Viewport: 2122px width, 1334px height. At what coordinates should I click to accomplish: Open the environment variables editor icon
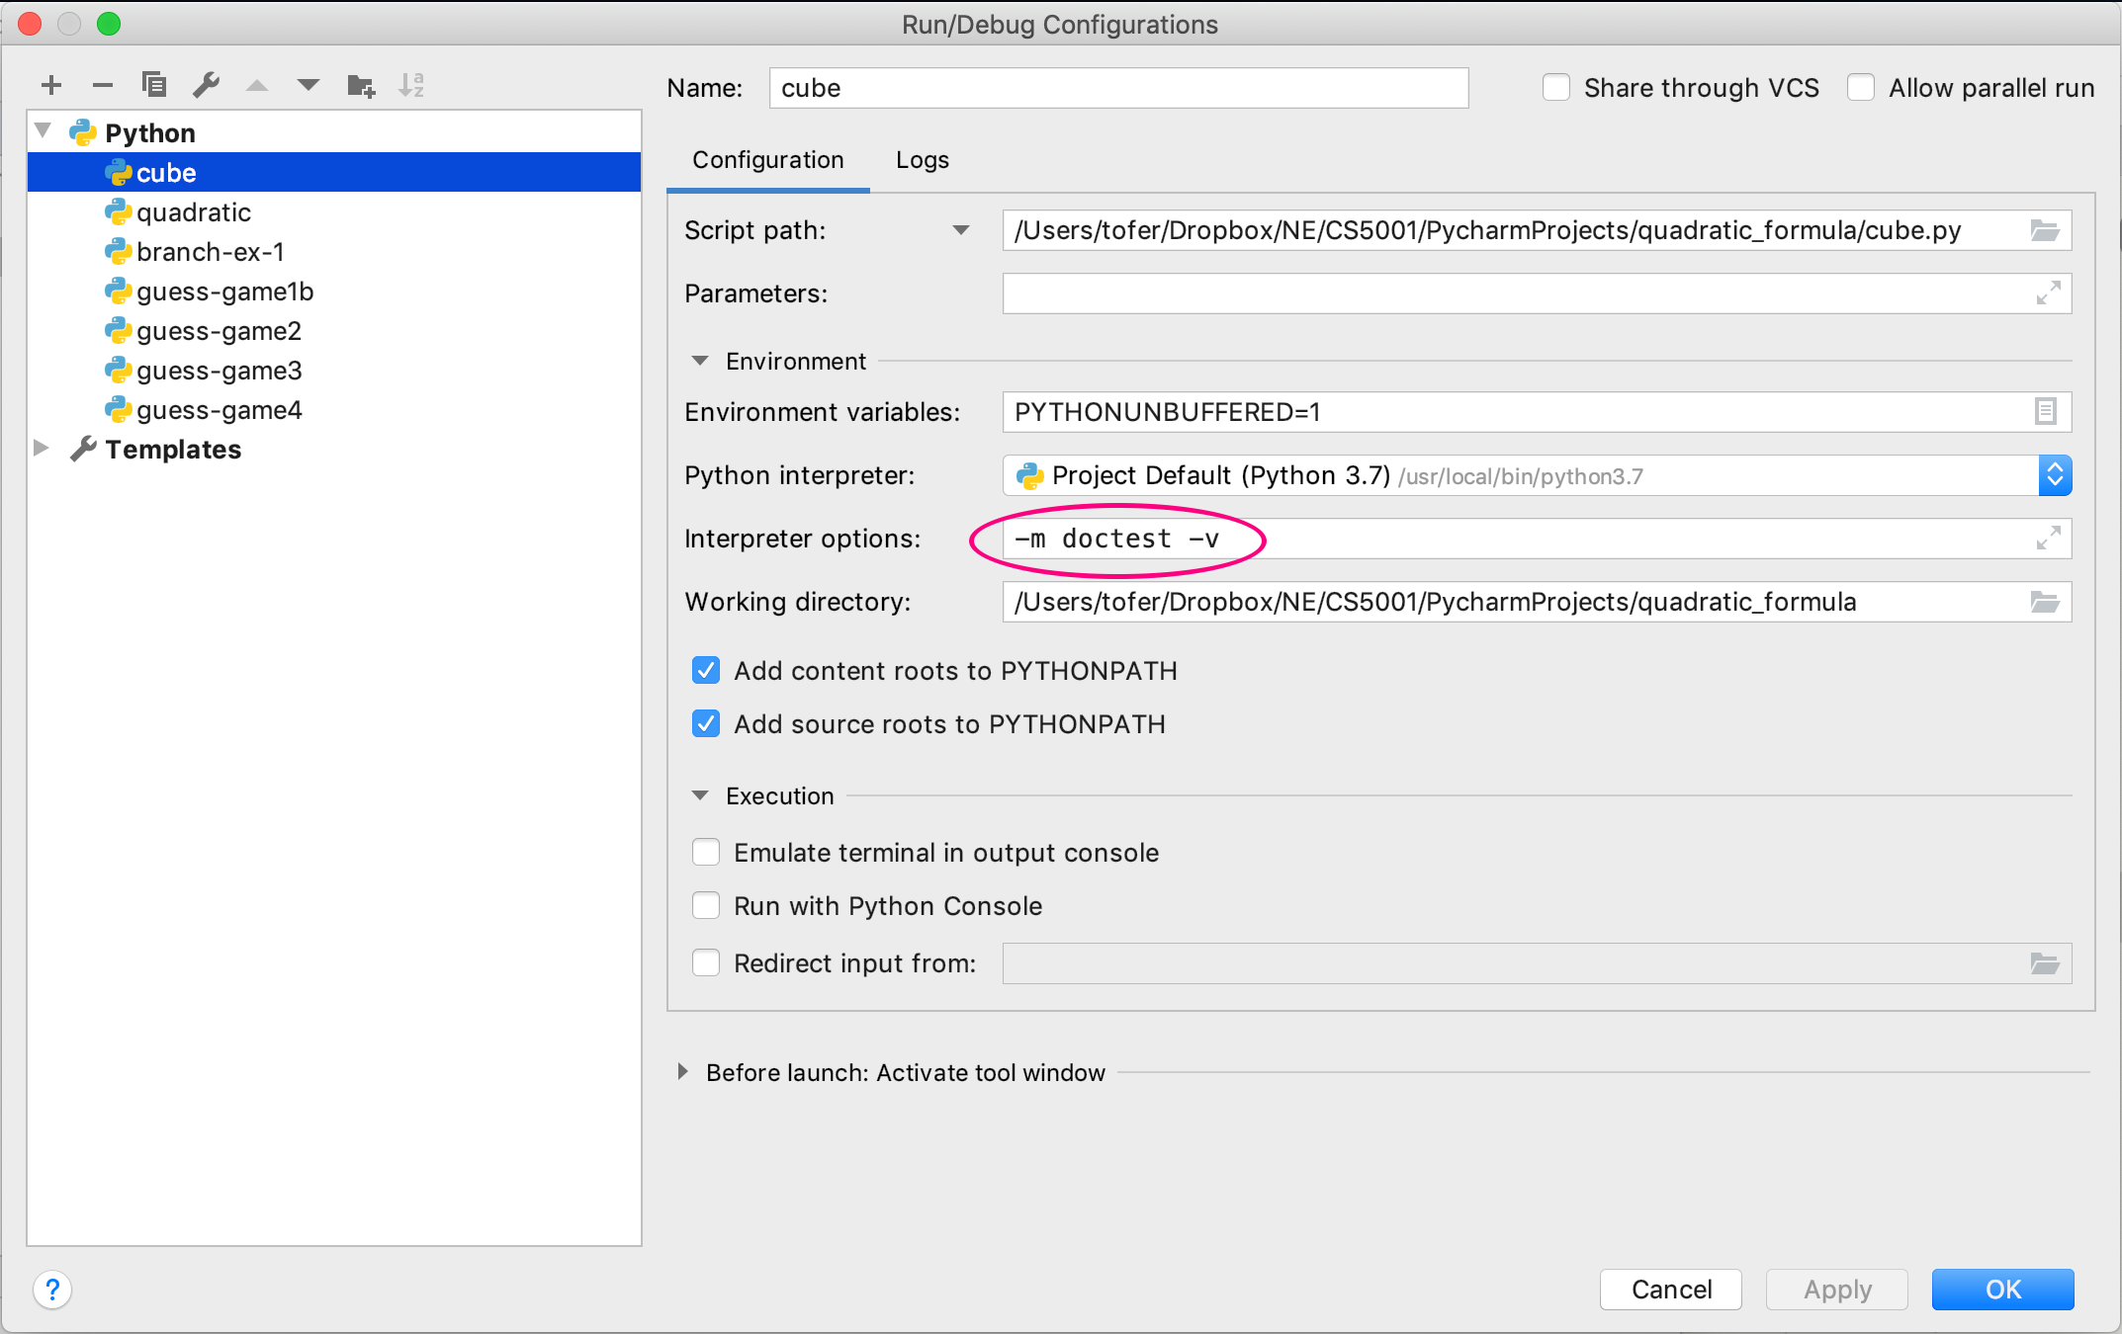(x=2045, y=412)
